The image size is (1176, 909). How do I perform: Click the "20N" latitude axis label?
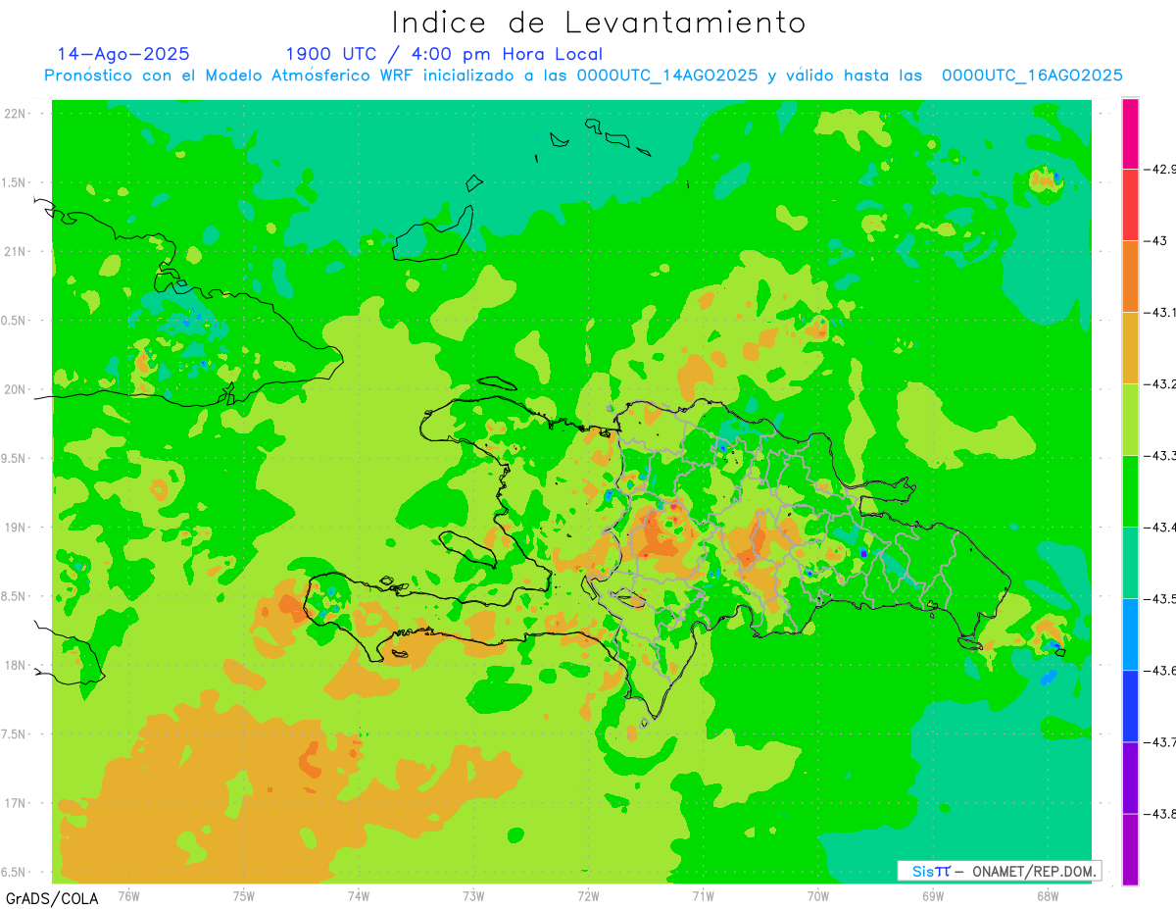click(x=15, y=389)
